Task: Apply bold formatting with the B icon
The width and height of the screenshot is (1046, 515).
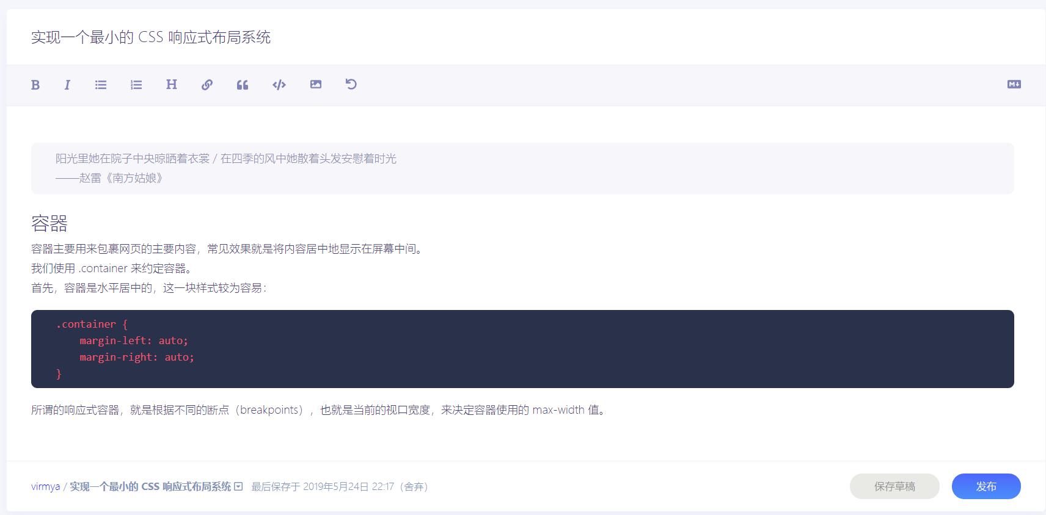Action: coord(35,85)
